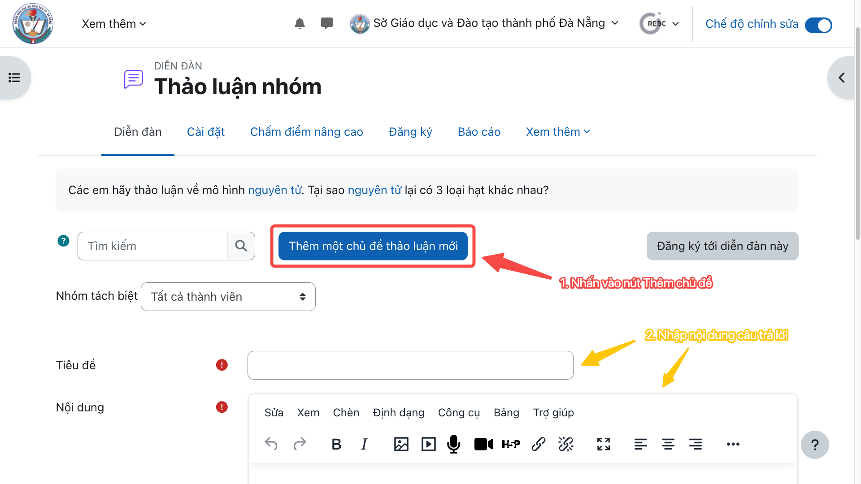Viewport: 861px width, 484px height.
Task: Click the search magnifier button
Action: [x=241, y=246]
